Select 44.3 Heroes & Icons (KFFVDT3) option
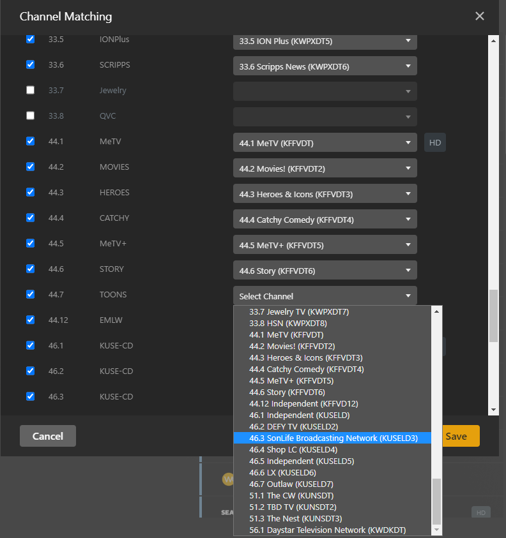 (332, 357)
